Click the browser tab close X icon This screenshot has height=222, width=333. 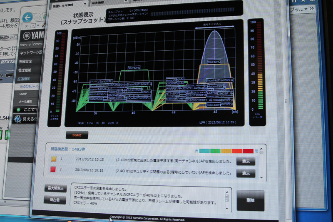(26, 26)
